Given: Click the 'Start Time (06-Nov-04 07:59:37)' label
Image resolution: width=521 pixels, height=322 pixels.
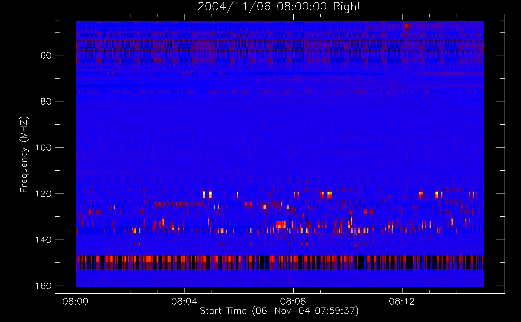Looking at the screenshot, I should click(x=279, y=311).
